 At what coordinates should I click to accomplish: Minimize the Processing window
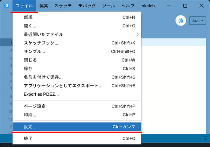pos(168,6)
